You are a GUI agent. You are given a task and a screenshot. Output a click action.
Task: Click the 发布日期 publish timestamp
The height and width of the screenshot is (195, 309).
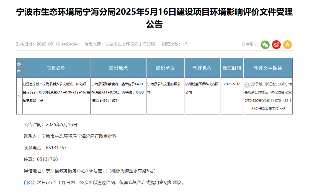point(47,44)
